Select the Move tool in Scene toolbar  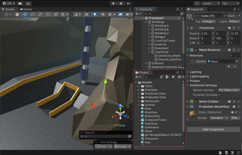[25, 15]
